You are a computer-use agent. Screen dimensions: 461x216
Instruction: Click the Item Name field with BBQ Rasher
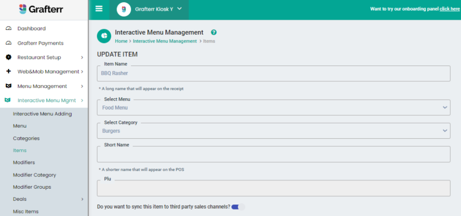point(273,73)
